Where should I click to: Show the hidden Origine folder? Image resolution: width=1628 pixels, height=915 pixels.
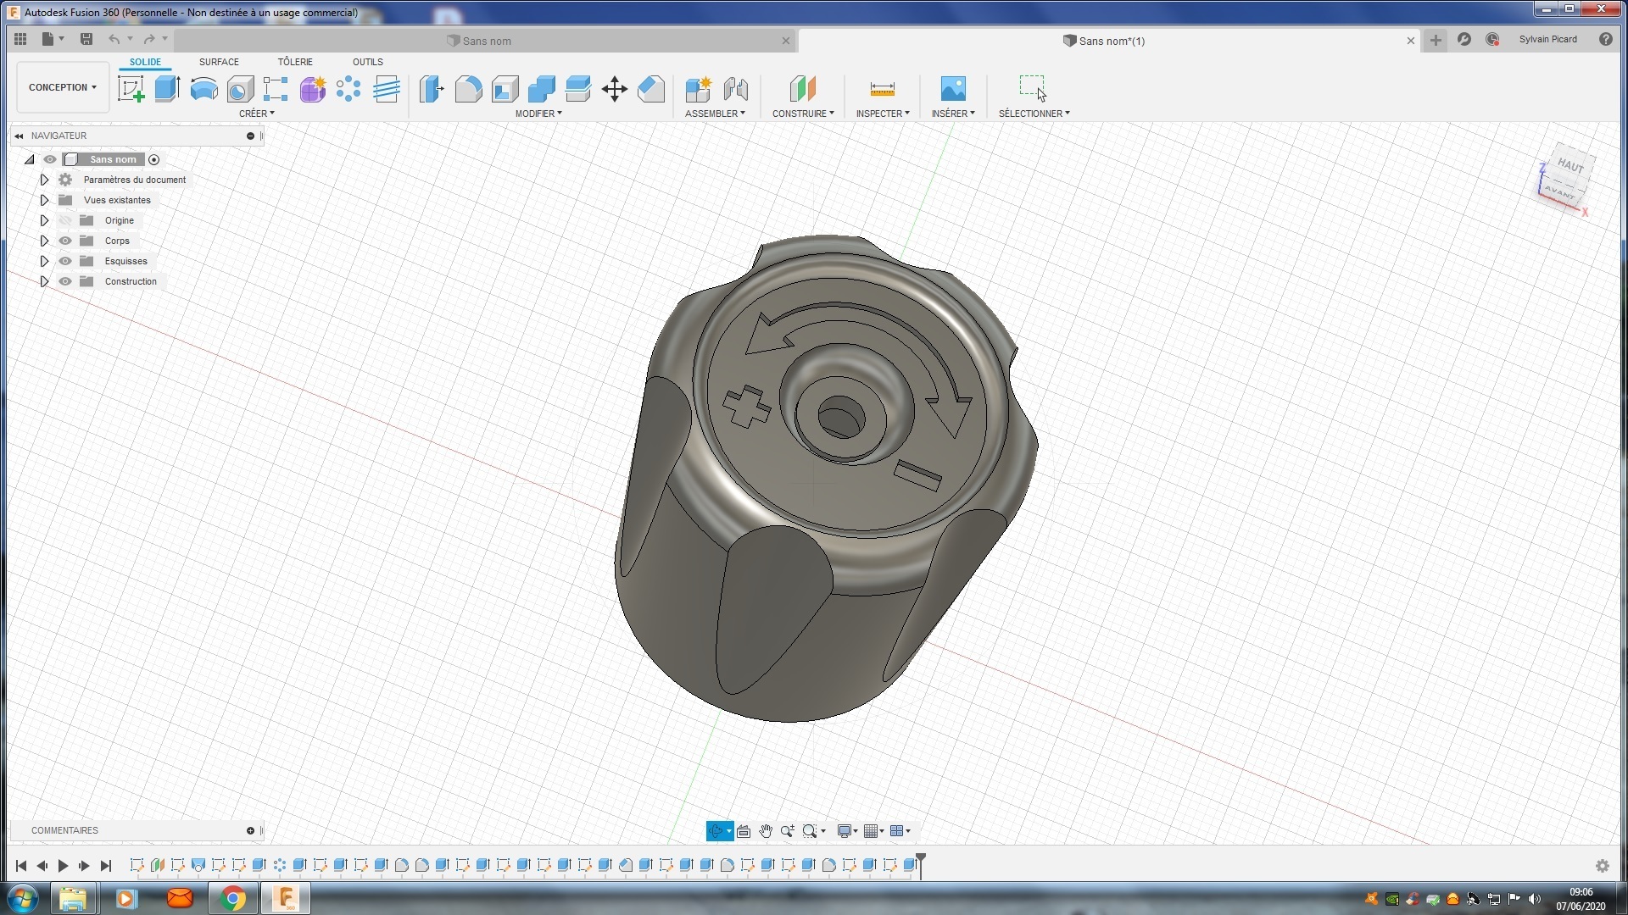(x=65, y=220)
